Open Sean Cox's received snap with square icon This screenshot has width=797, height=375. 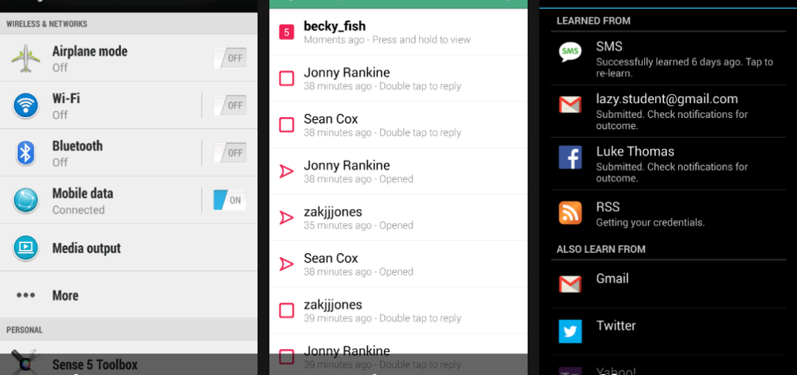coord(386,125)
